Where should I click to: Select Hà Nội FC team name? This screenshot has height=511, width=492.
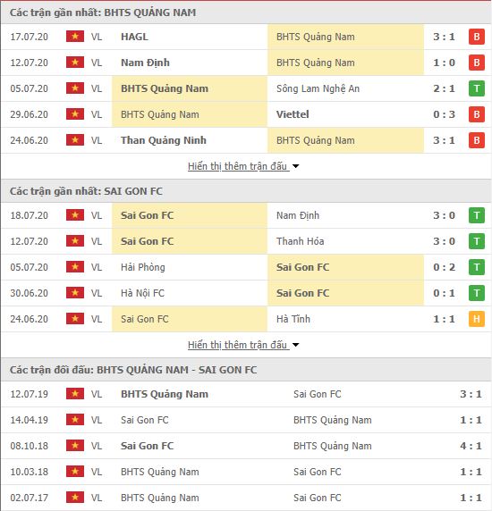coord(142,293)
